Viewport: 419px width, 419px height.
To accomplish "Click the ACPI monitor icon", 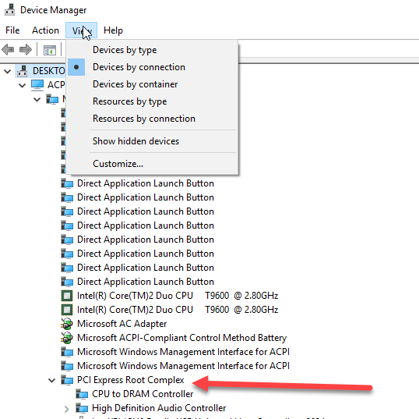I will pos(37,84).
